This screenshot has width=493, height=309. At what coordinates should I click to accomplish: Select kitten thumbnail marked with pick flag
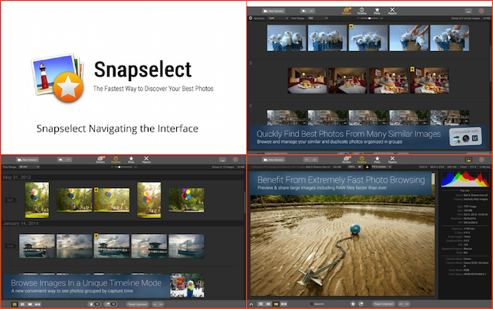click(368, 38)
